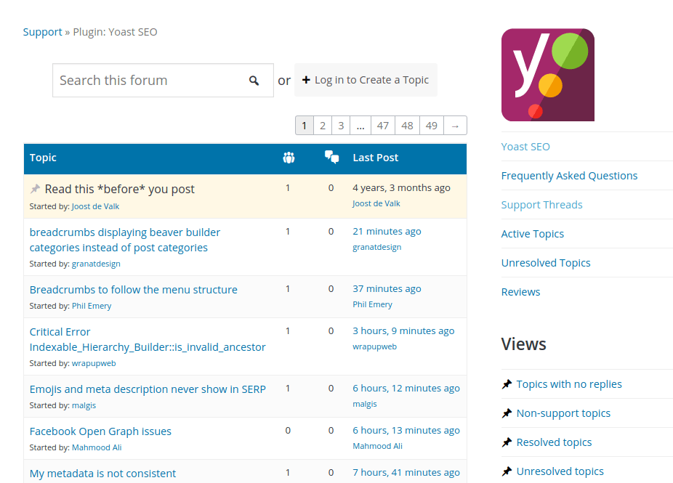Click 6 hours, 12 minutes ago link

(x=406, y=389)
